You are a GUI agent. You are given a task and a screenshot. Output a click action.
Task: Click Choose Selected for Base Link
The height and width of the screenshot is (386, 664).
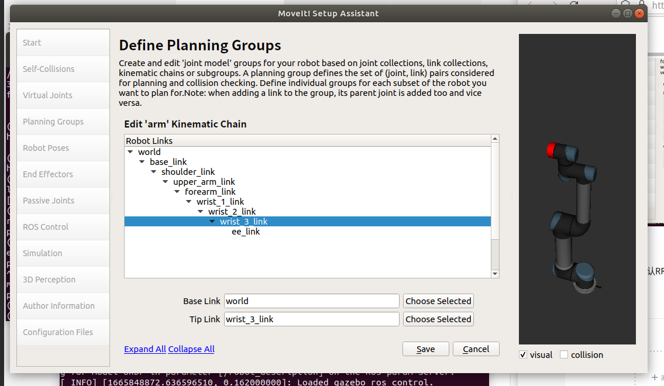438,301
